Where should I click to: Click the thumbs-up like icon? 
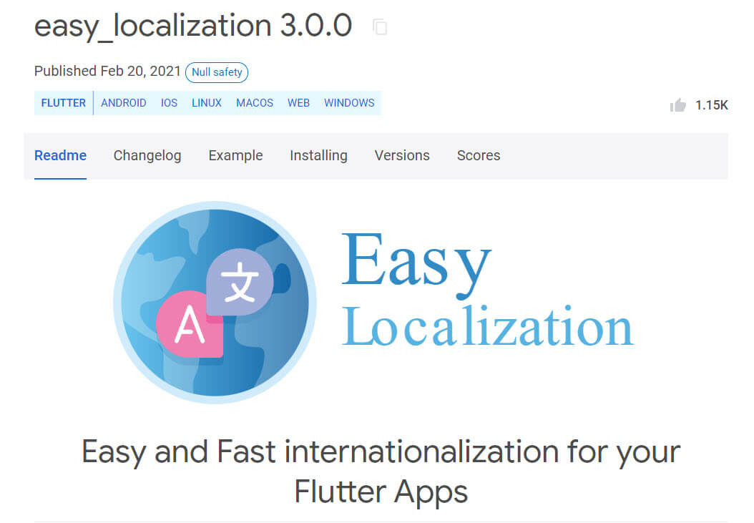tap(678, 105)
